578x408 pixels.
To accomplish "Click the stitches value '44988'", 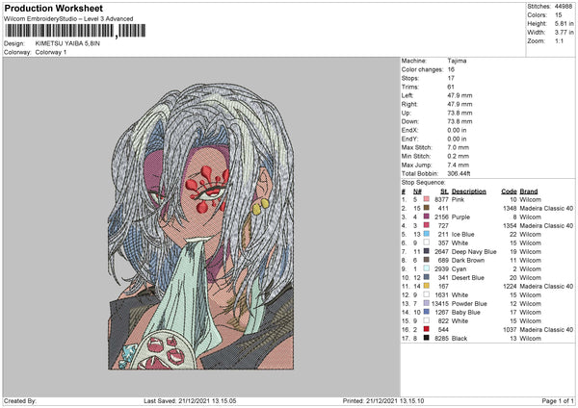I will 564,7.
